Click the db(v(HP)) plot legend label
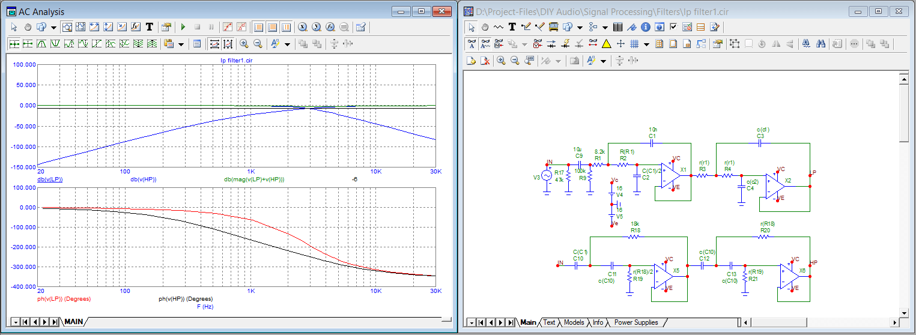This screenshot has width=916, height=335. (143, 179)
